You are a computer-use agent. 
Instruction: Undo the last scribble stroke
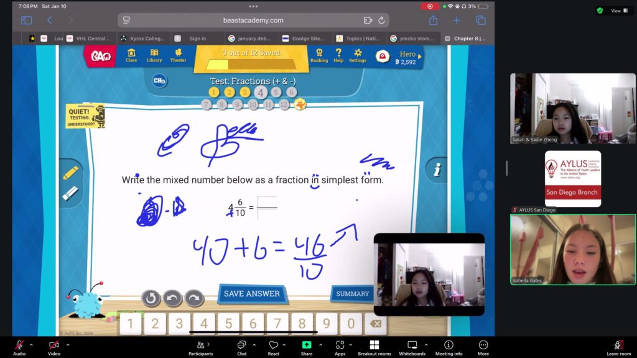point(172,298)
